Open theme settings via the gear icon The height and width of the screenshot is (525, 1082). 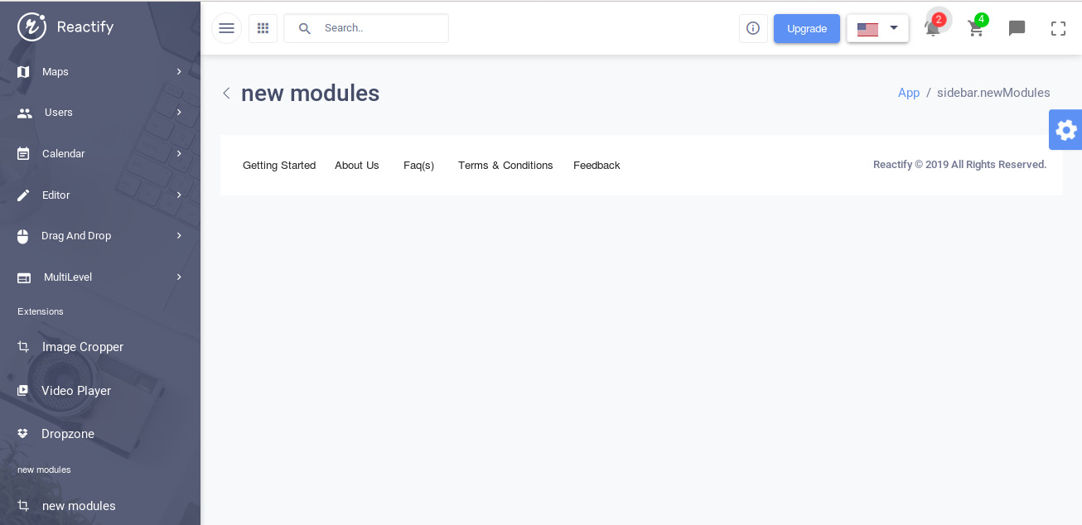(x=1066, y=129)
